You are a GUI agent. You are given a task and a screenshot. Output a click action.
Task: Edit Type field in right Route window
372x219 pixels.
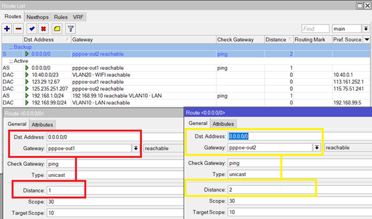300,175
